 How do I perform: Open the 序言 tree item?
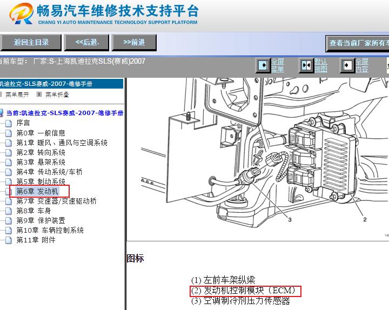23,123
